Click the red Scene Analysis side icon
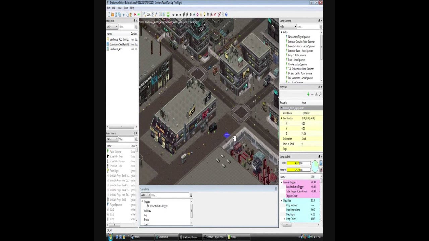This screenshot has width=429, height=241. (x=321, y=170)
